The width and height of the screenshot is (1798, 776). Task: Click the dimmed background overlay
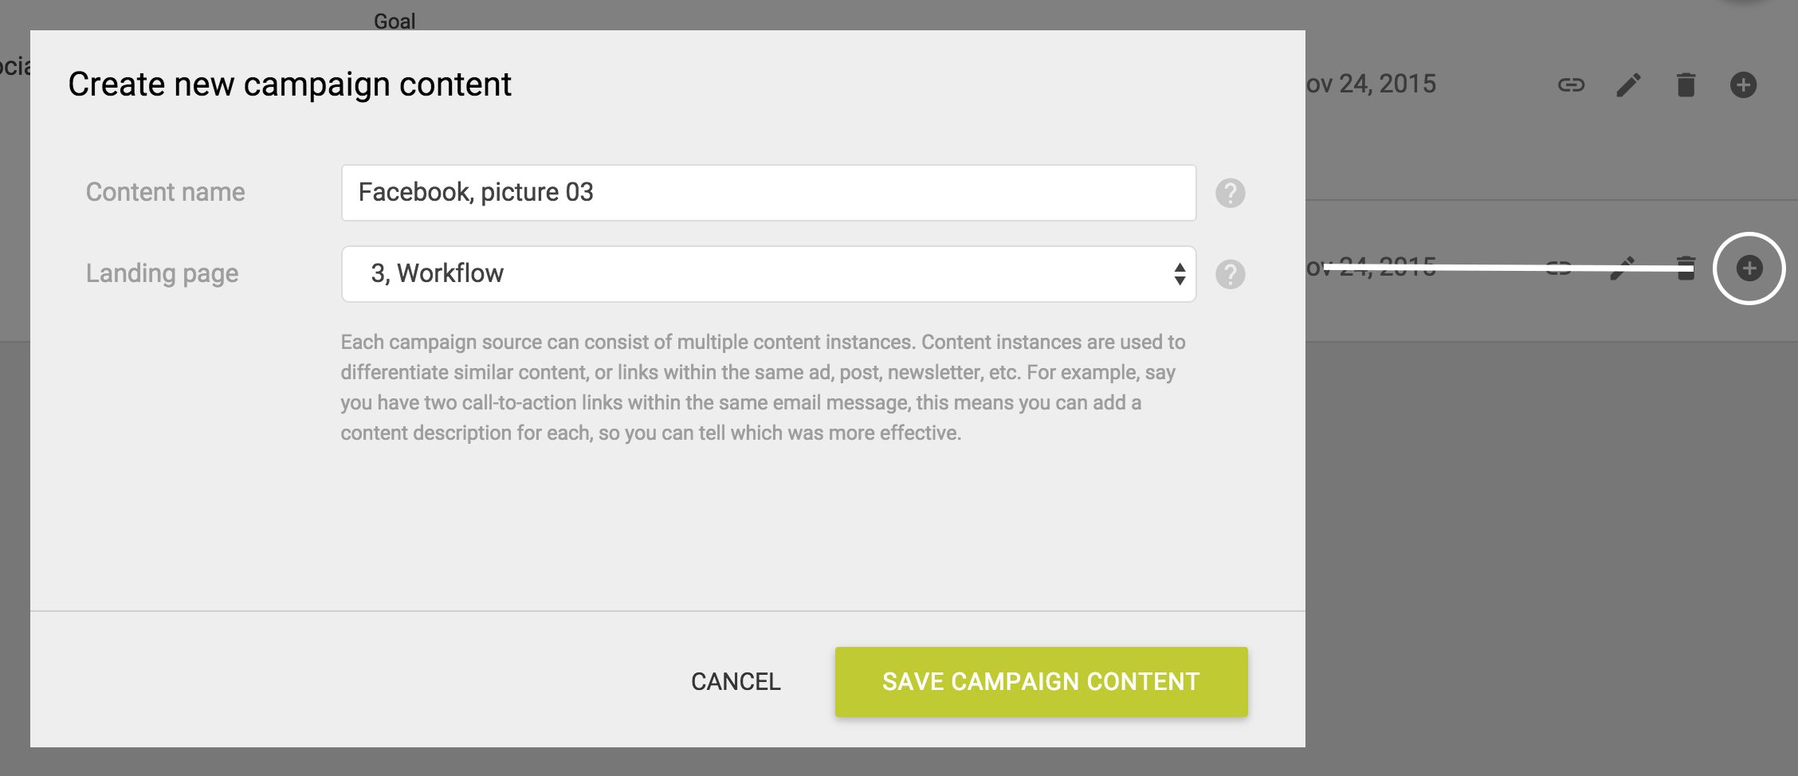[1554, 518]
